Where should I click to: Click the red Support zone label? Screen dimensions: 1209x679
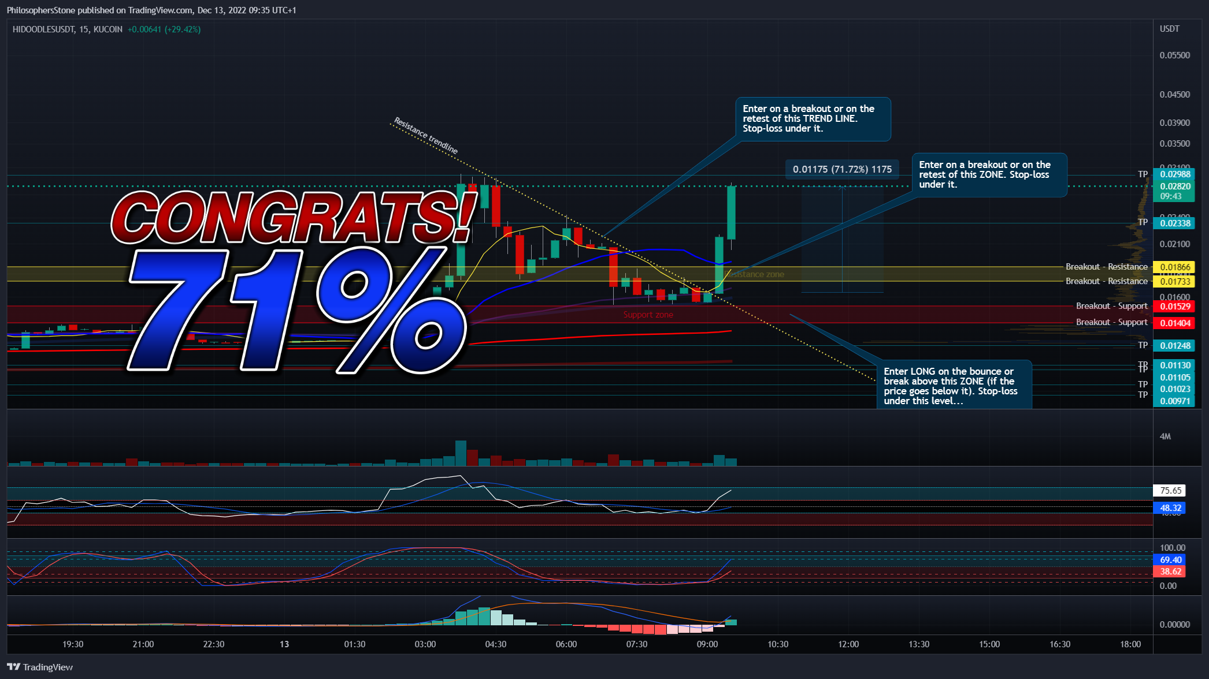(x=648, y=315)
